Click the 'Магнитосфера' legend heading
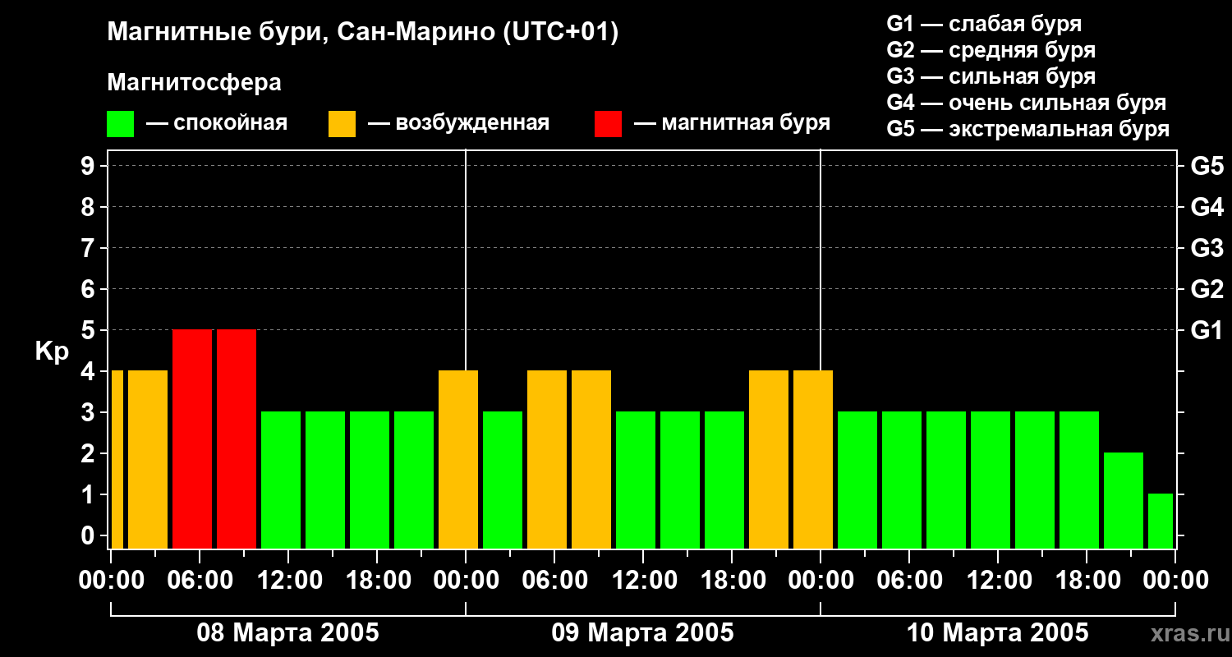Screen dimensions: 1232x657 coord(194,83)
